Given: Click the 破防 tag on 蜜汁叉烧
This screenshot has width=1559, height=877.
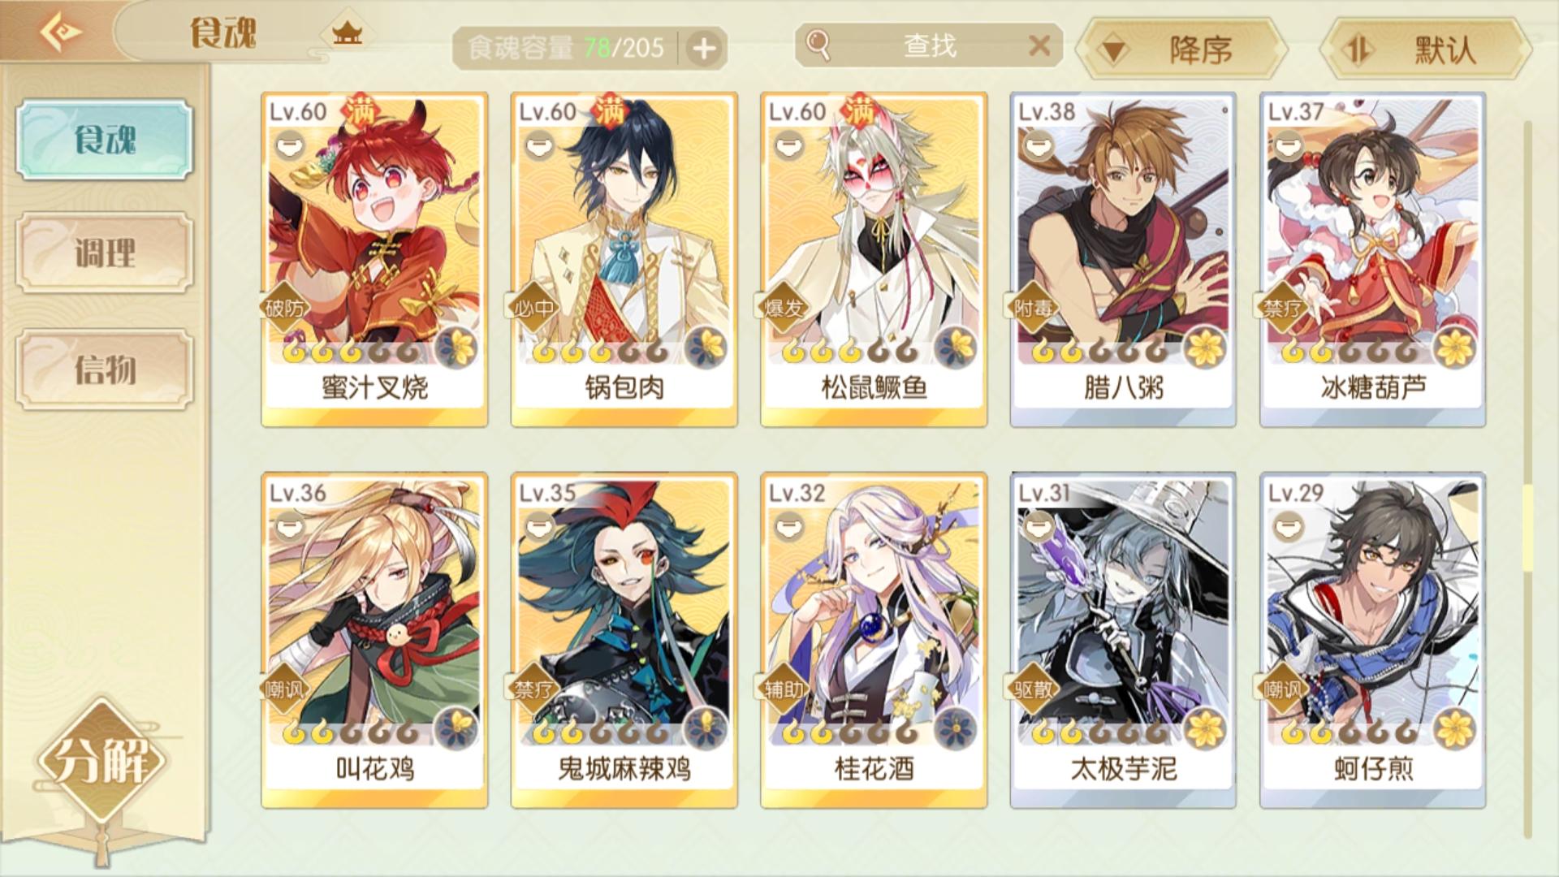Looking at the screenshot, I should (x=284, y=308).
